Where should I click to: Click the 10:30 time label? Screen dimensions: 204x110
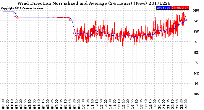point(83,104)
